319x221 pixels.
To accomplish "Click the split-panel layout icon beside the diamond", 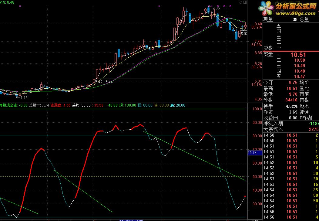I will coord(245,2).
